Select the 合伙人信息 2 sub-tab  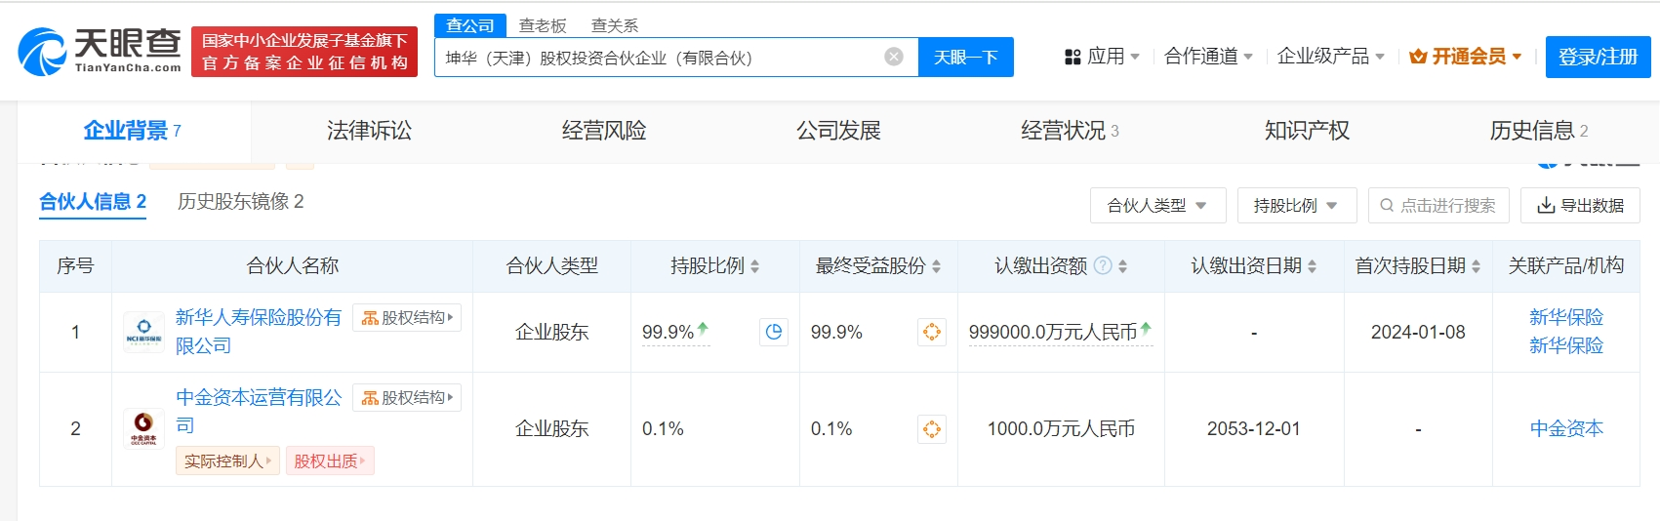click(x=93, y=202)
